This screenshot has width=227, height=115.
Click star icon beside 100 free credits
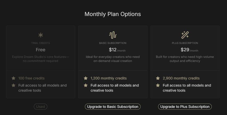click(x=13, y=78)
